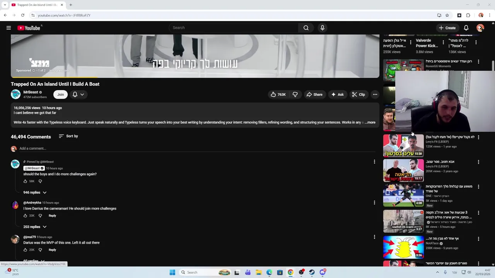Bookmark this page with star icon

[447, 15]
